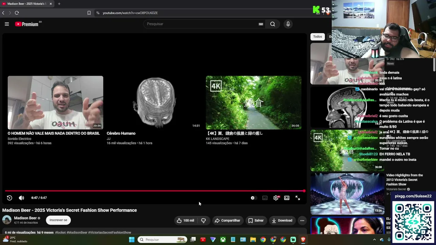Click the sidebar title Video Highlights from the 2013

pyautogui.click(x=405, y=180)
